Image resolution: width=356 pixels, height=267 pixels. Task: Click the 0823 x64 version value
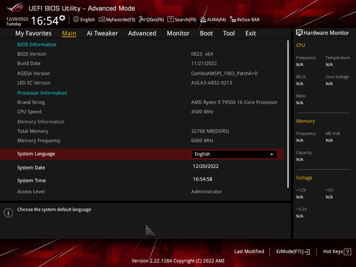pos(202,54)
